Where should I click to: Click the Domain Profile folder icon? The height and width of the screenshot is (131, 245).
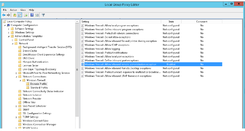point(28,84)
